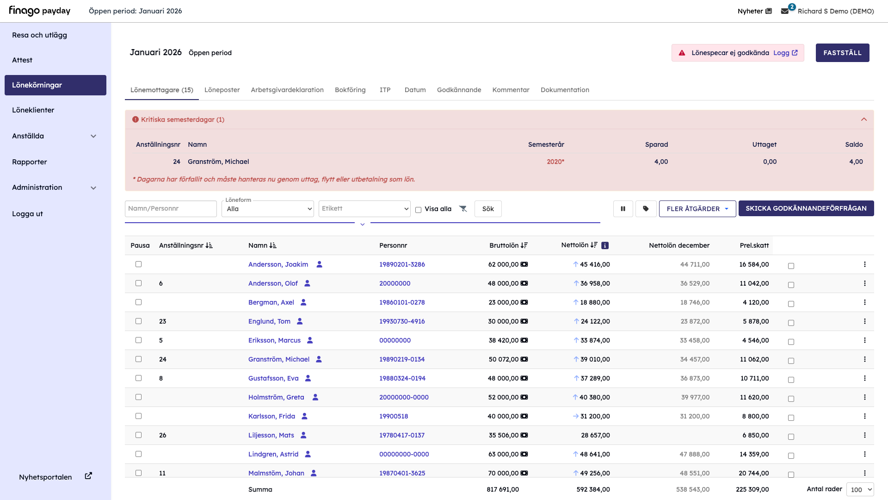
Task: Click money icon beside Bergman, Axel bruttolön
Action: click(524, 302)
